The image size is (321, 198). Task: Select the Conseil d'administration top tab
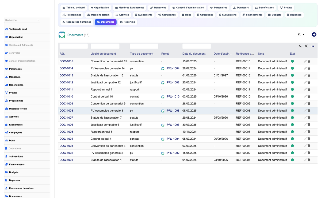tap(188, 8)
